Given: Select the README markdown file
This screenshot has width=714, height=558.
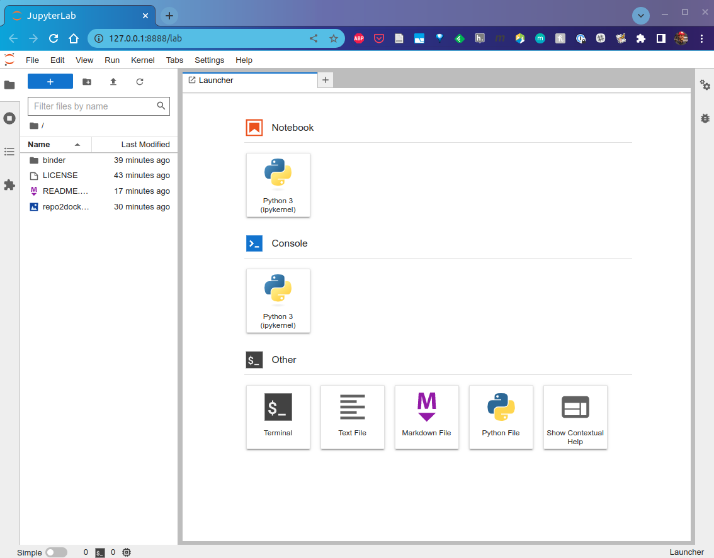Looking at the screenshot, I should [x=99, y=191].
